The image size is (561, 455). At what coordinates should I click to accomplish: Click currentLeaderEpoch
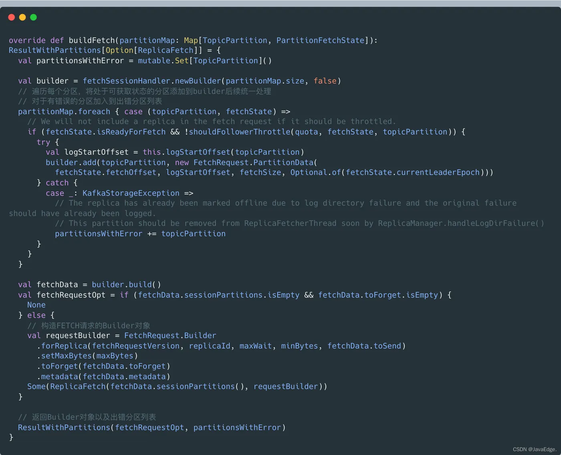point(438,173)
